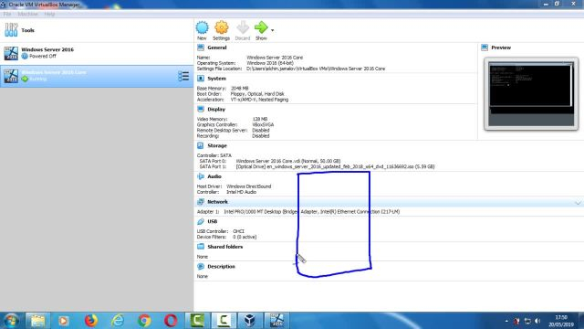The image size is (584, 329).
Task: Open the Windows Start button
Action: tap(11, 321)
